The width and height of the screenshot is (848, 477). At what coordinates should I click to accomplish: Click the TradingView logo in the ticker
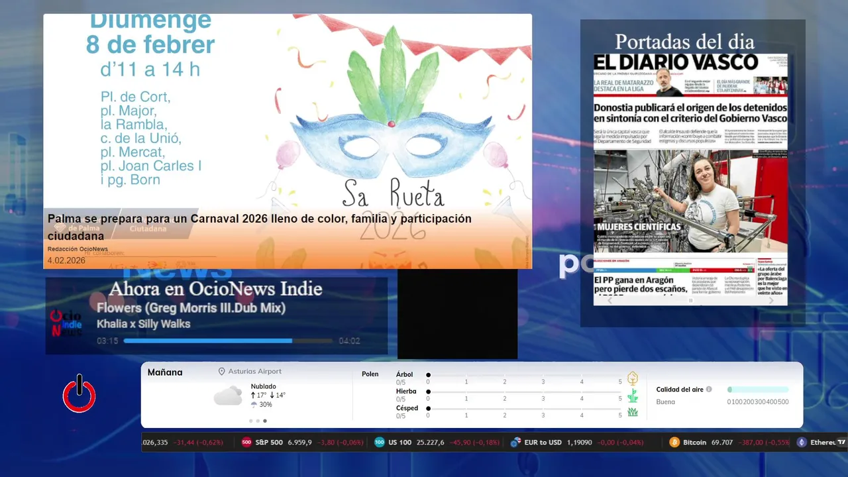click(841, 442)
